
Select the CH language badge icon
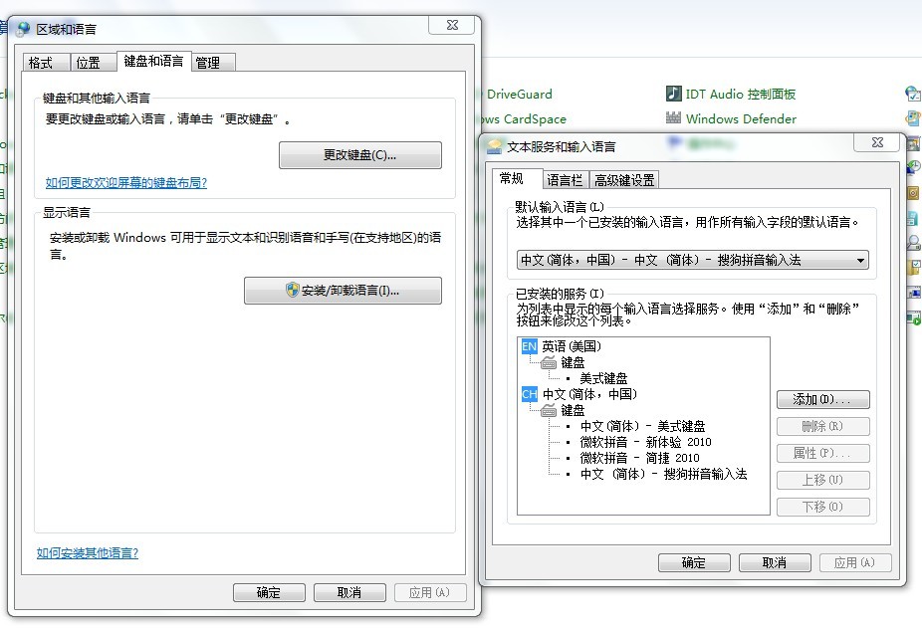(530, 394)
